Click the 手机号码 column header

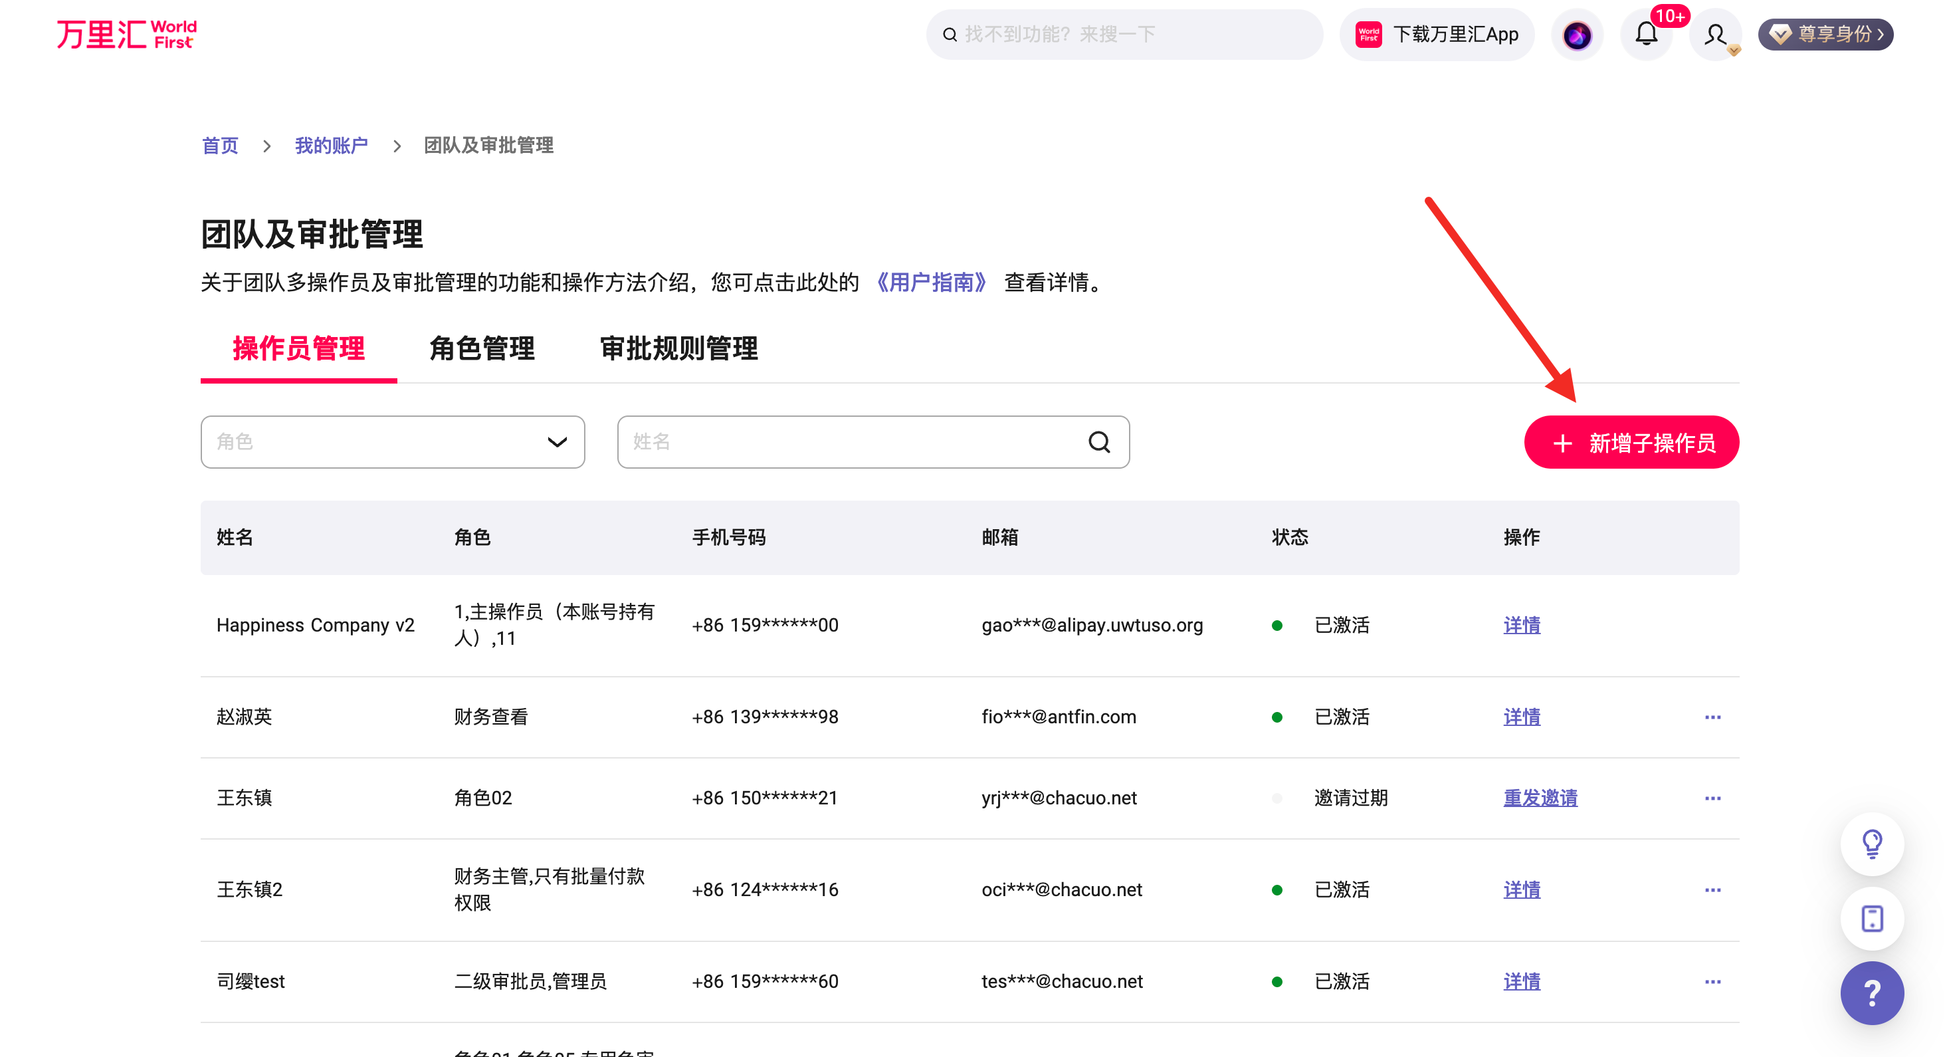[x=728, y=538]
